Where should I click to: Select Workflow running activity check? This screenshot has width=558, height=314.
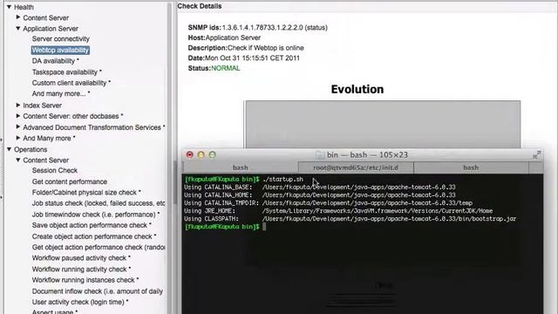(81, 270)
